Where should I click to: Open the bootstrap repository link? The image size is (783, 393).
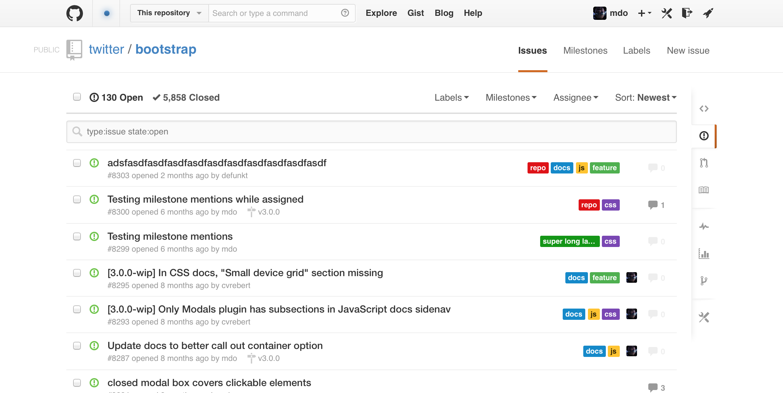[166, 49]
